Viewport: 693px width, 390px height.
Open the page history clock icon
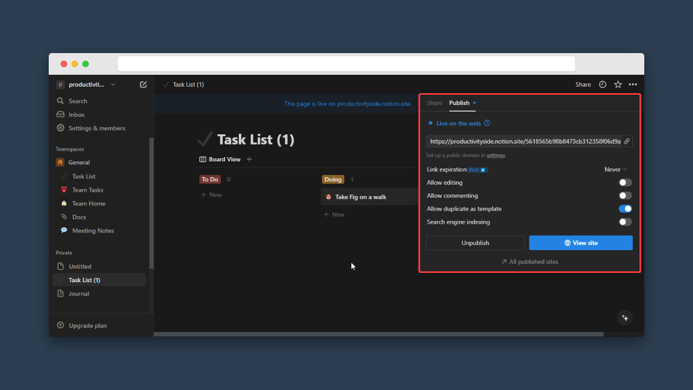point(603,84)
